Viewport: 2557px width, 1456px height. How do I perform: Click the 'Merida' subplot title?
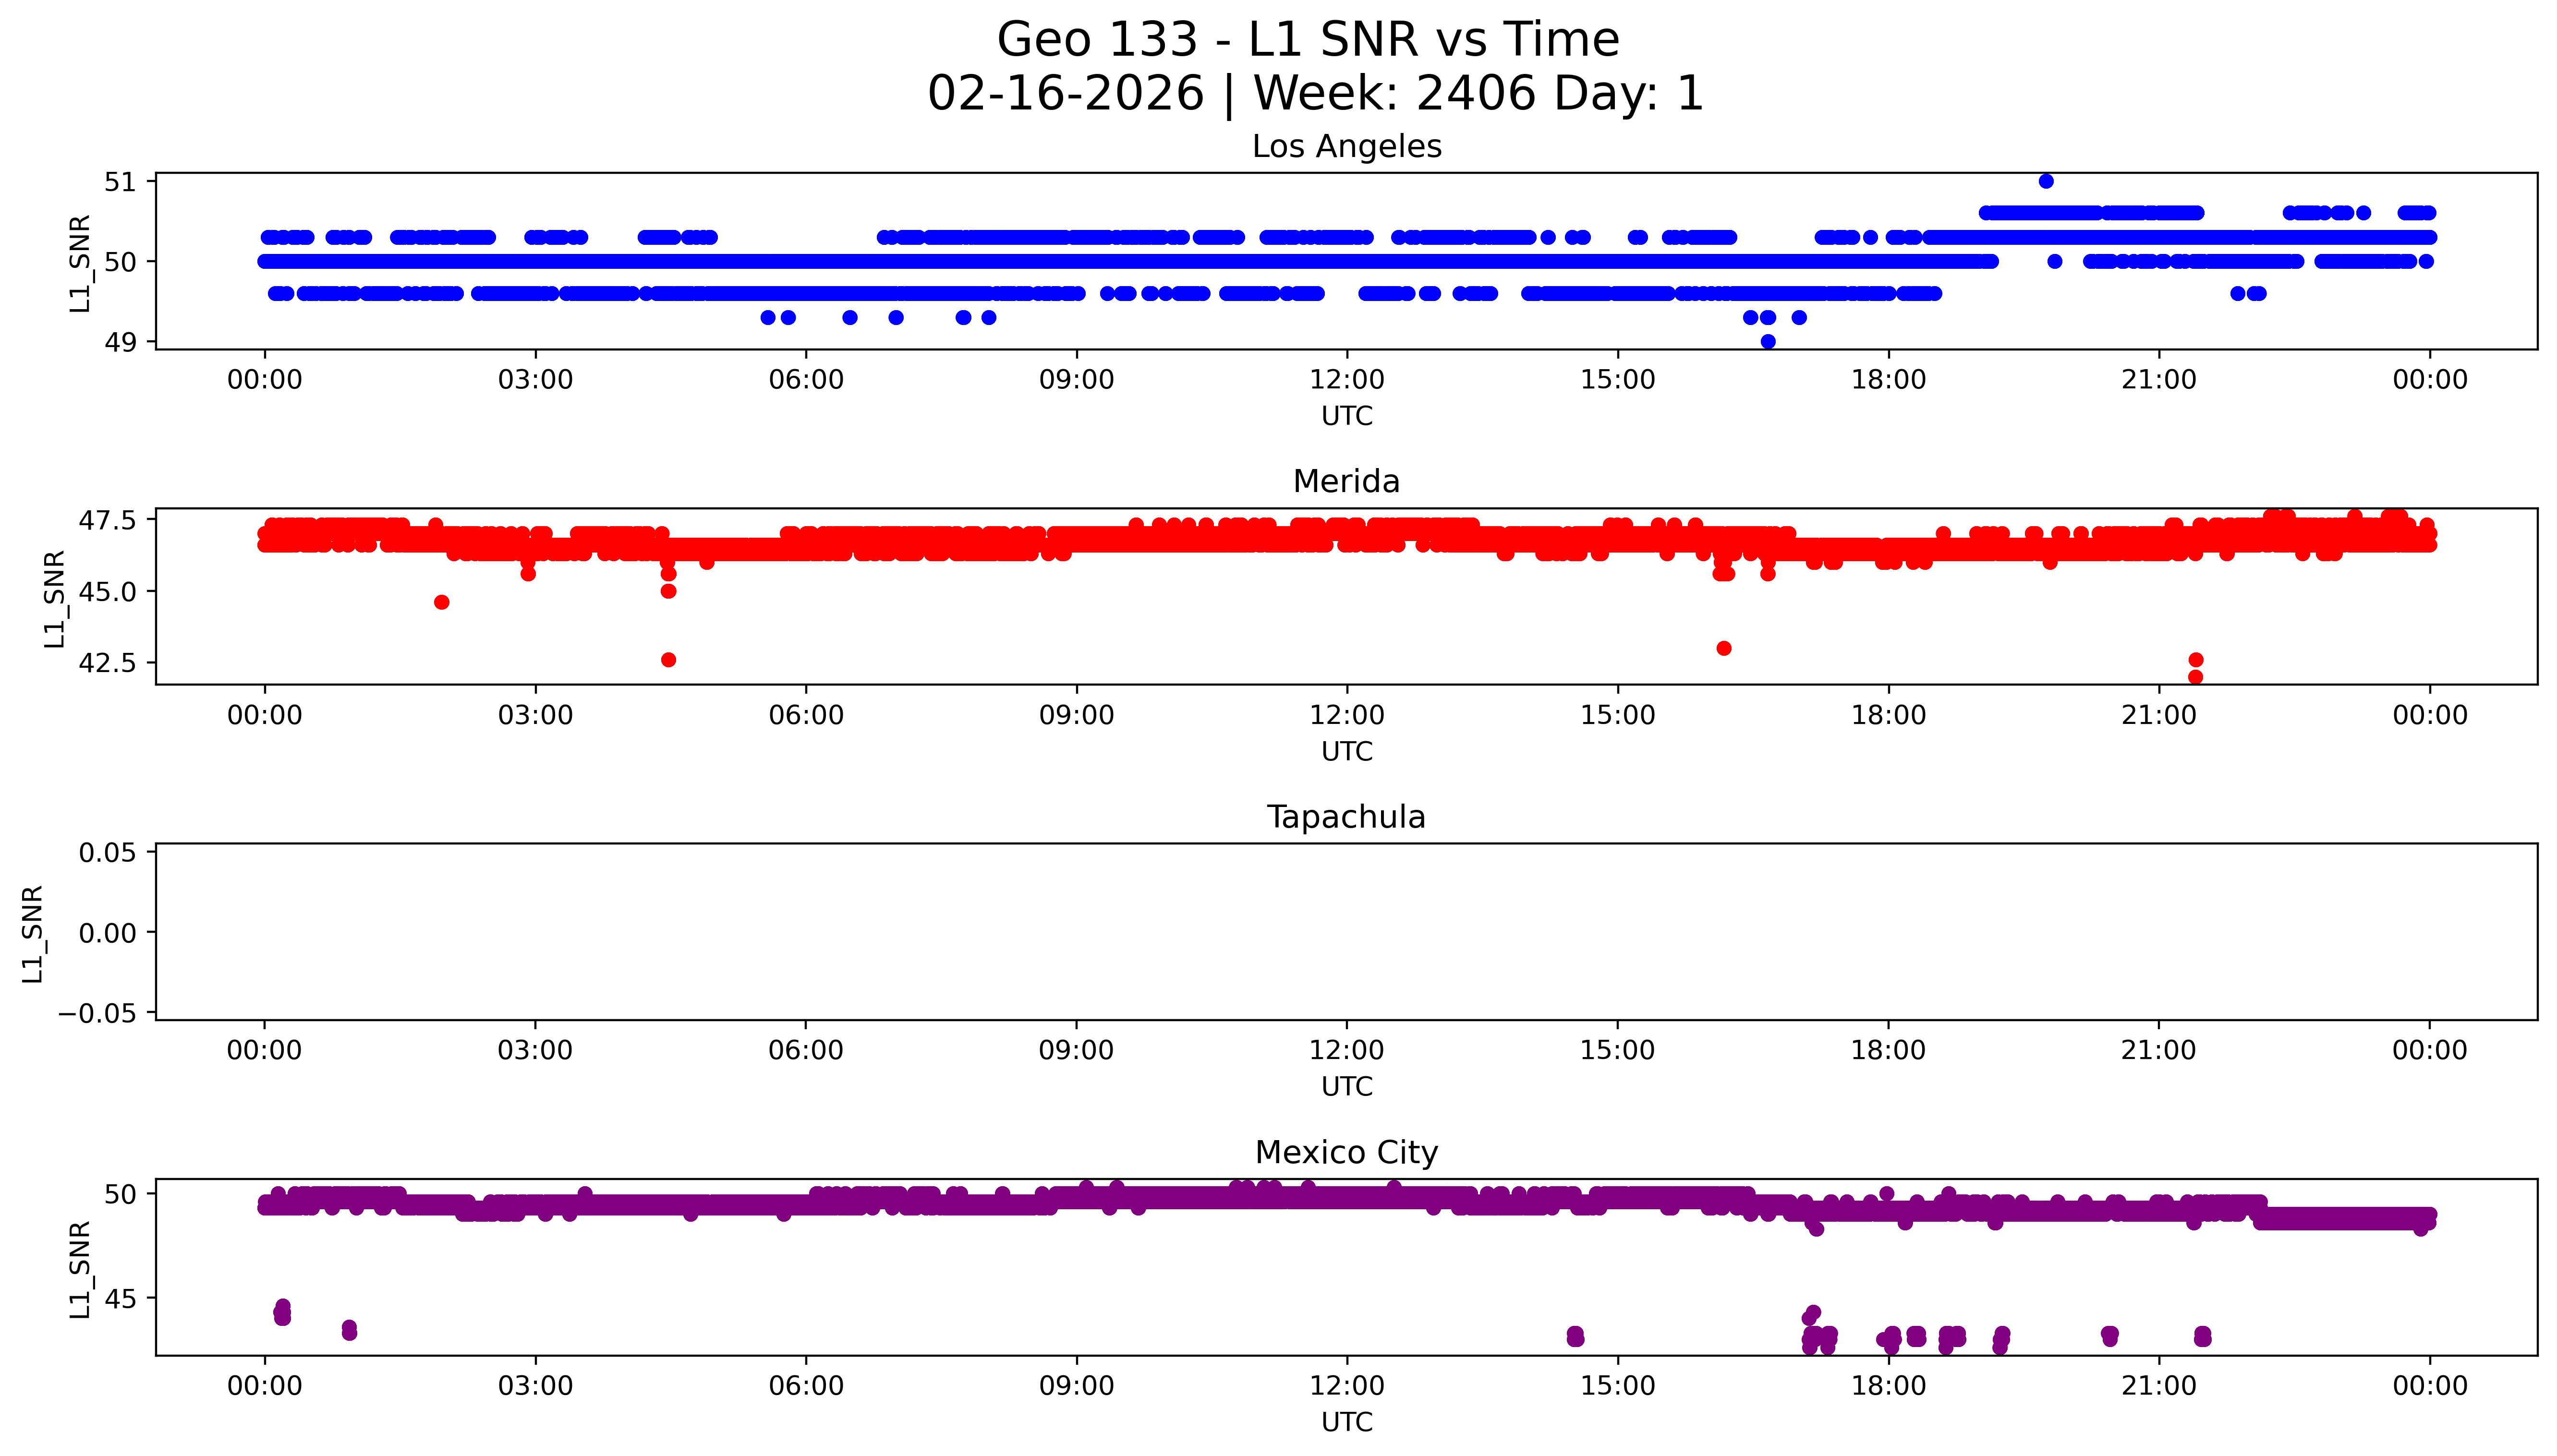[1346, 482]
